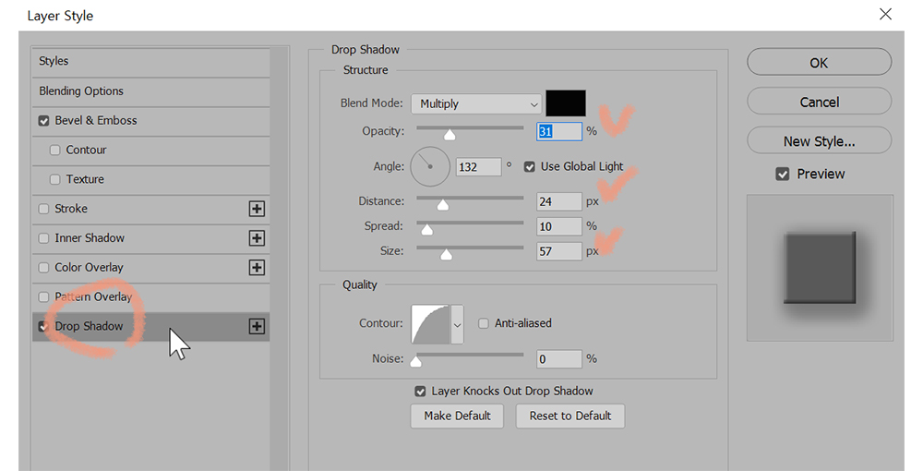This screenshot has height=471, width=923.
Task: Open the Blend Mode Multiply dropdown
Action: click(x=476, y=104)
